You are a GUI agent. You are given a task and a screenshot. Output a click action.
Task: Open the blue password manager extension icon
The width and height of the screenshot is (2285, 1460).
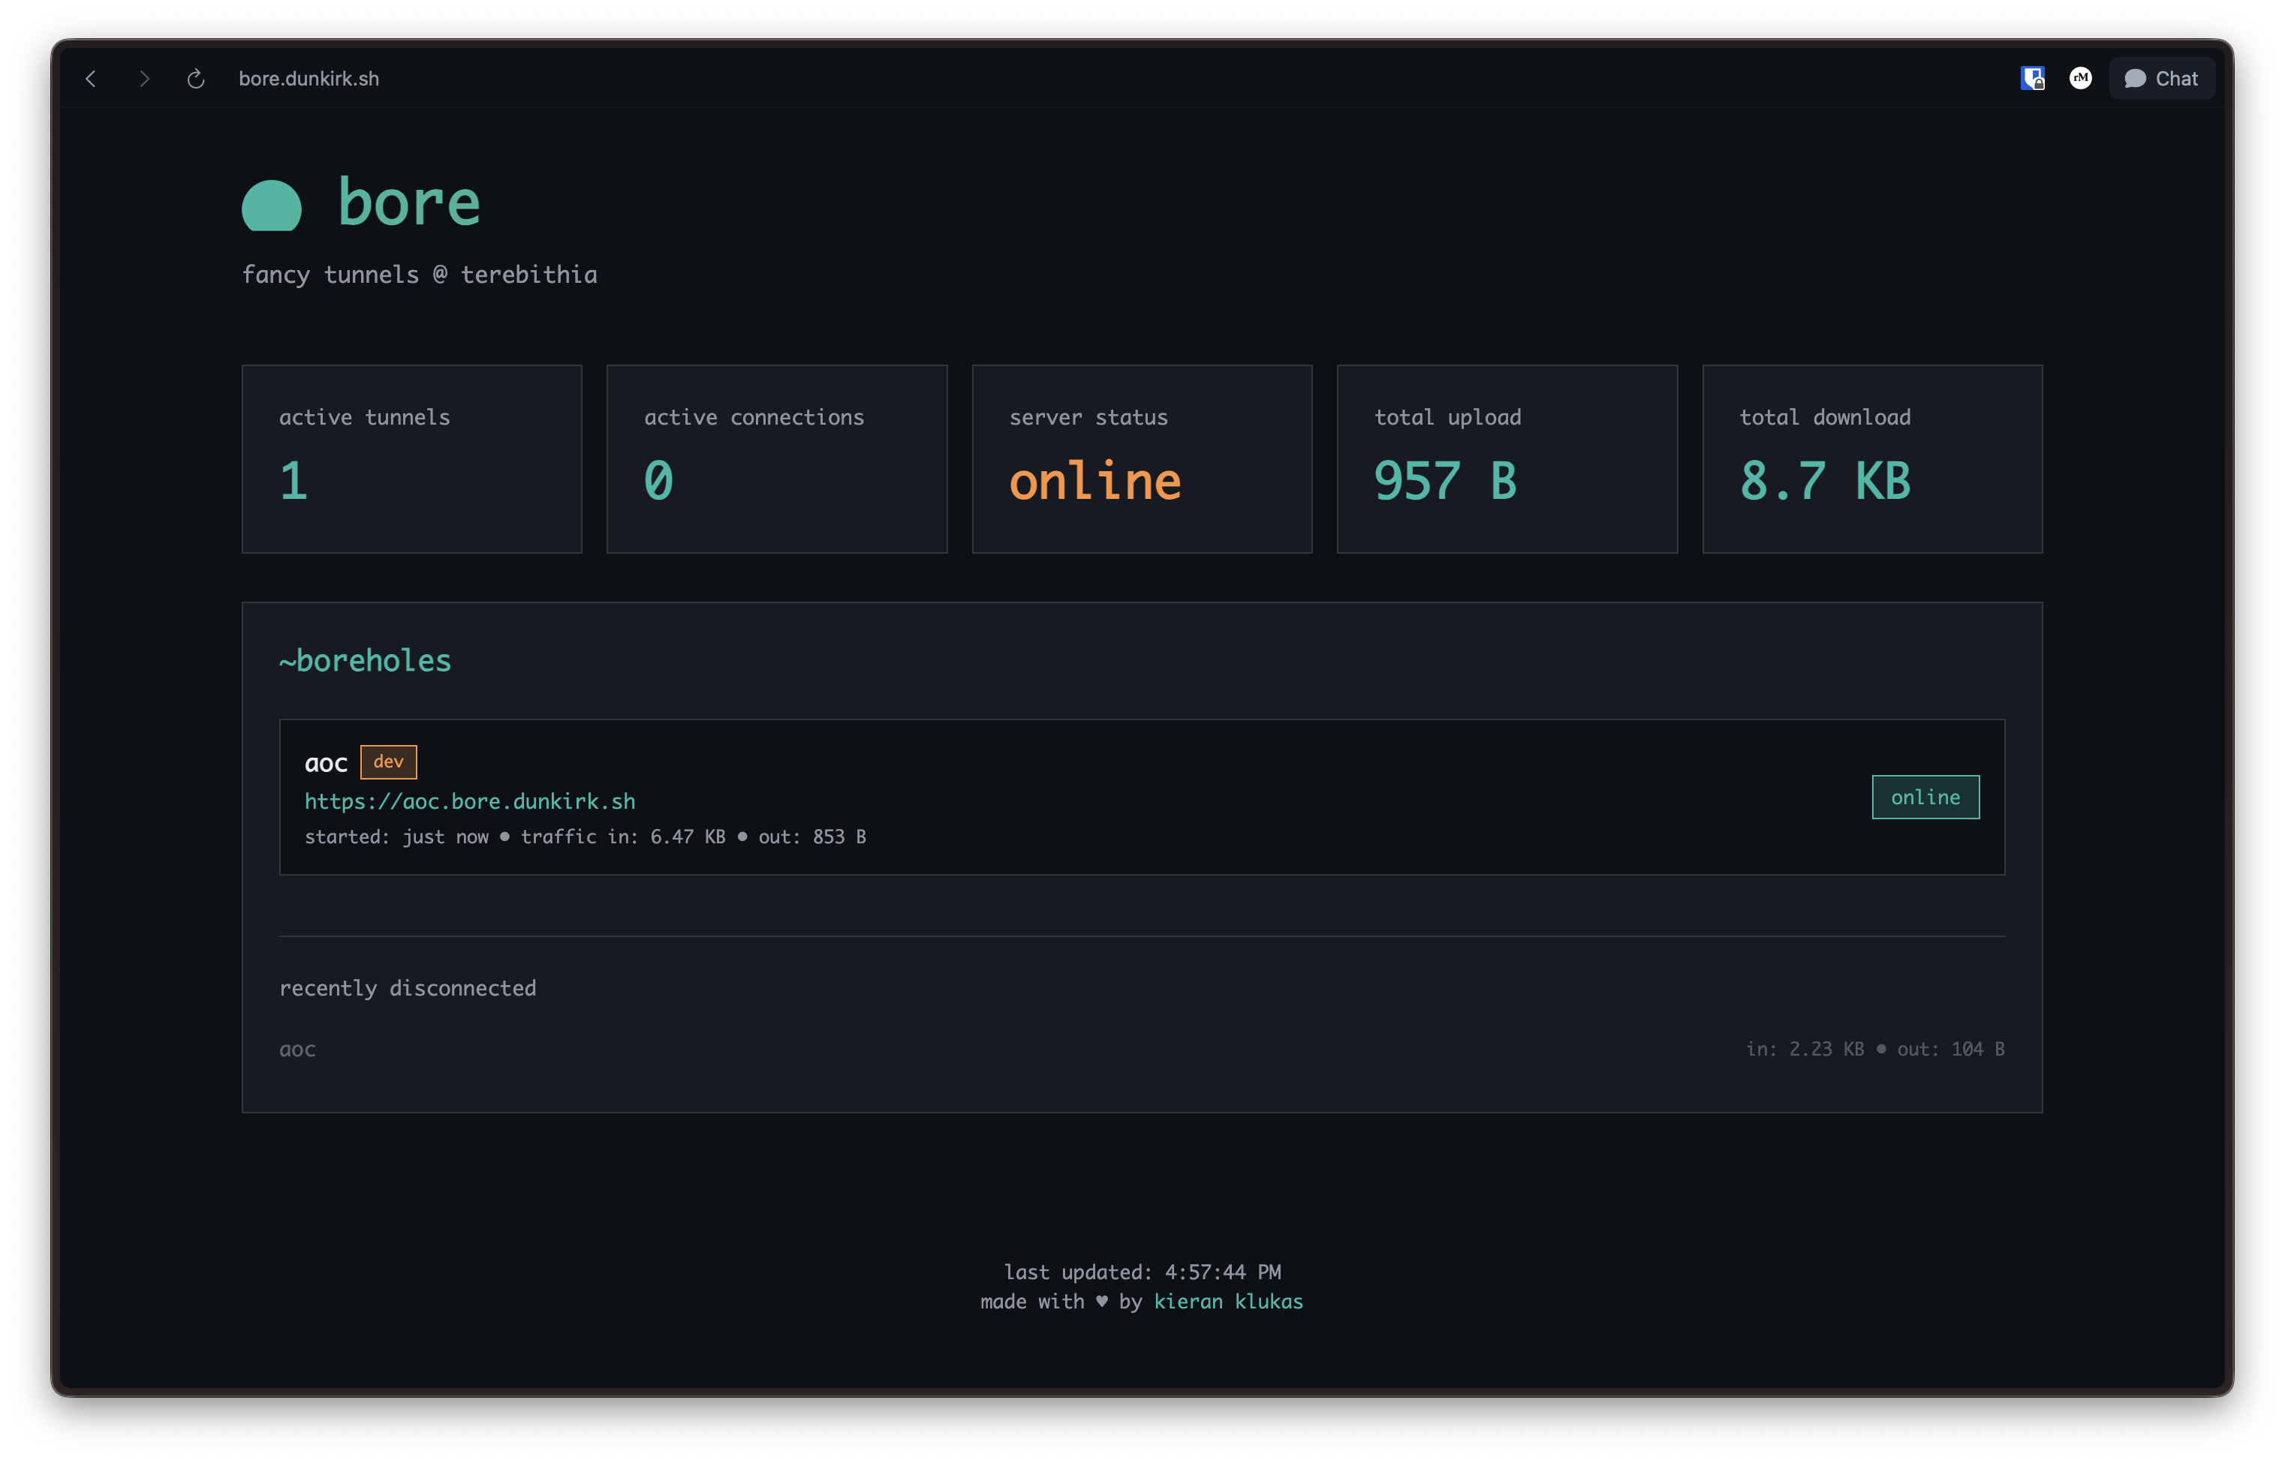click(2033, 78)
